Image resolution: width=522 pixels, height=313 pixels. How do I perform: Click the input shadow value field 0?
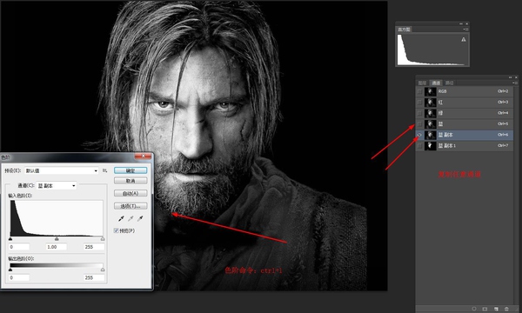(x=19, y=247)
